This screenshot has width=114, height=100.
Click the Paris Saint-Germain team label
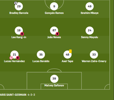click(x=13, y=95)
